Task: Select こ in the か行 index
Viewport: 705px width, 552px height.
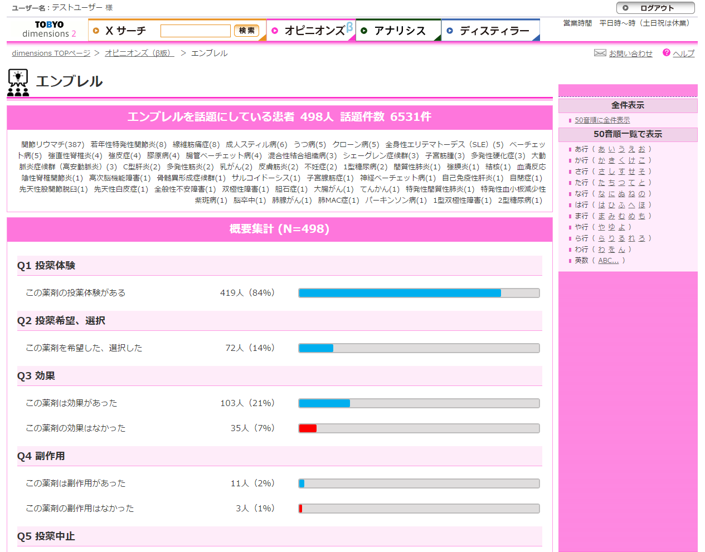Action: 641,160
